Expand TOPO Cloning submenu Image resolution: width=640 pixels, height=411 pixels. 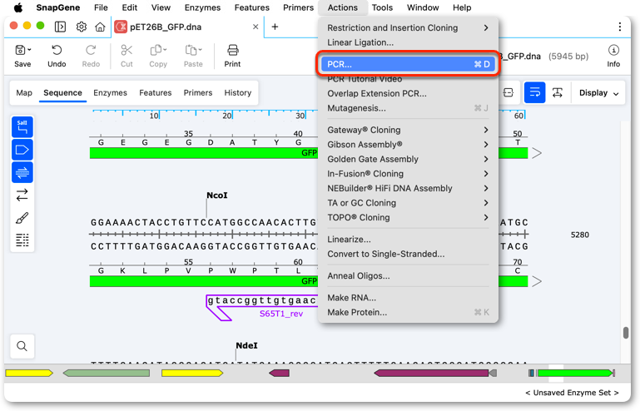click(x=408, y=217)
